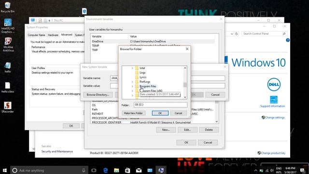Click Browse Directory button

[98, 95]
